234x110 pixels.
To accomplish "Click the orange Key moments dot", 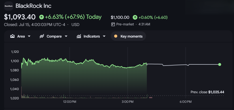I will [115, 36].
